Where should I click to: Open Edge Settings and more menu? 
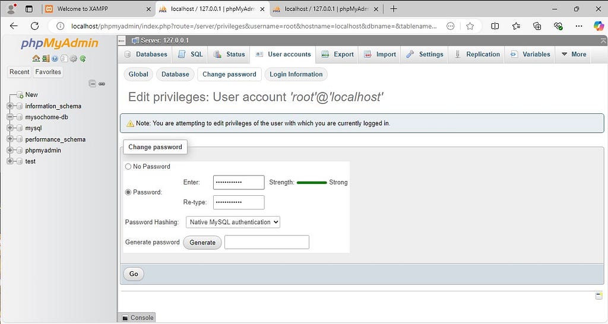(x=579, y=26)
